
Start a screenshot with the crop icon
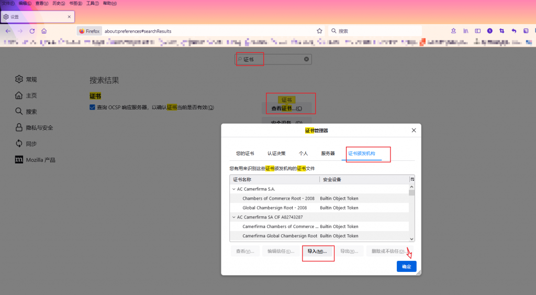pos(501,31)
